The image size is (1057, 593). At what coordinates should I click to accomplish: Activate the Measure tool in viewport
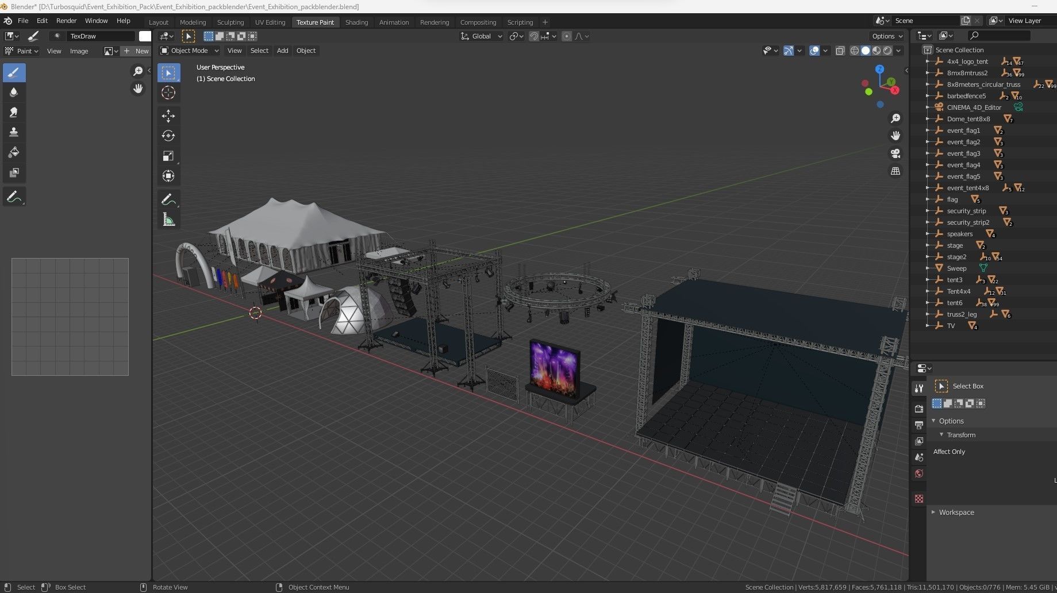coord(168,220)
